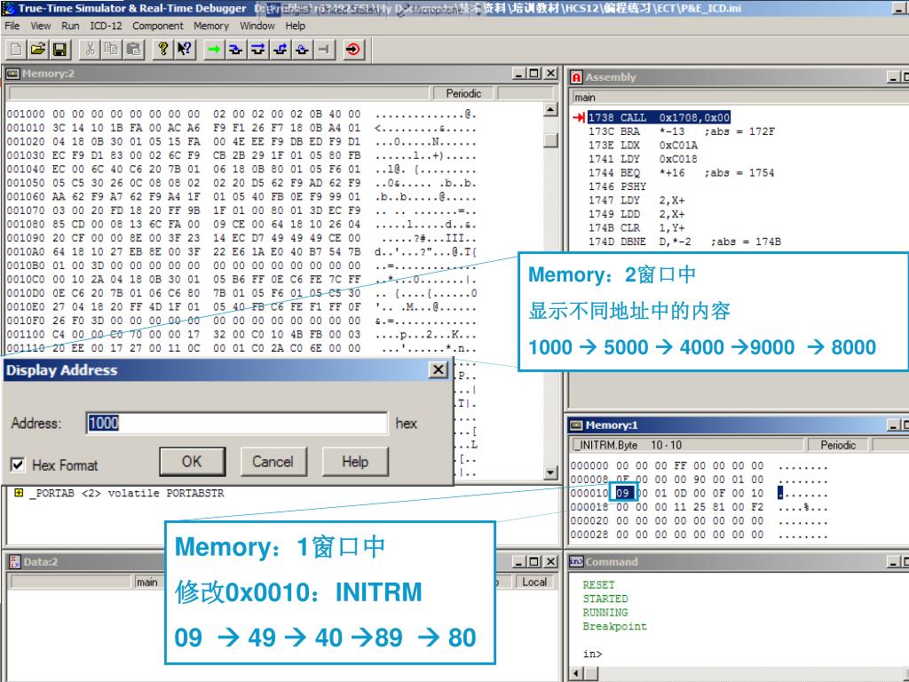Screen dimensions: 909x682
Task: Maximize the Memory:2 window
Action: click(534, 74)
